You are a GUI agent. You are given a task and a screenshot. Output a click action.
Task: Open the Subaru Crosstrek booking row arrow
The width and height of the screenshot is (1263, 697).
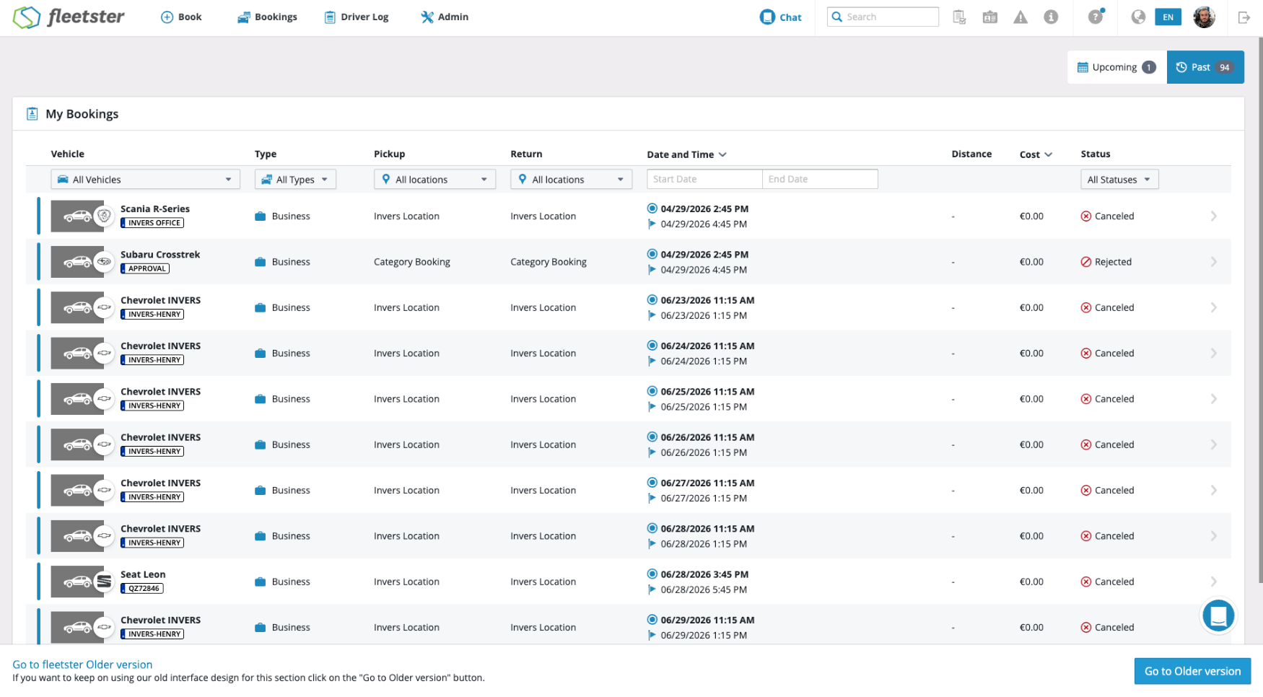1213,262
